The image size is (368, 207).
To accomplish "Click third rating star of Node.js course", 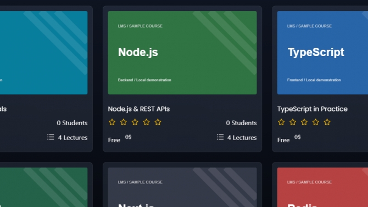I will [135, 122].
